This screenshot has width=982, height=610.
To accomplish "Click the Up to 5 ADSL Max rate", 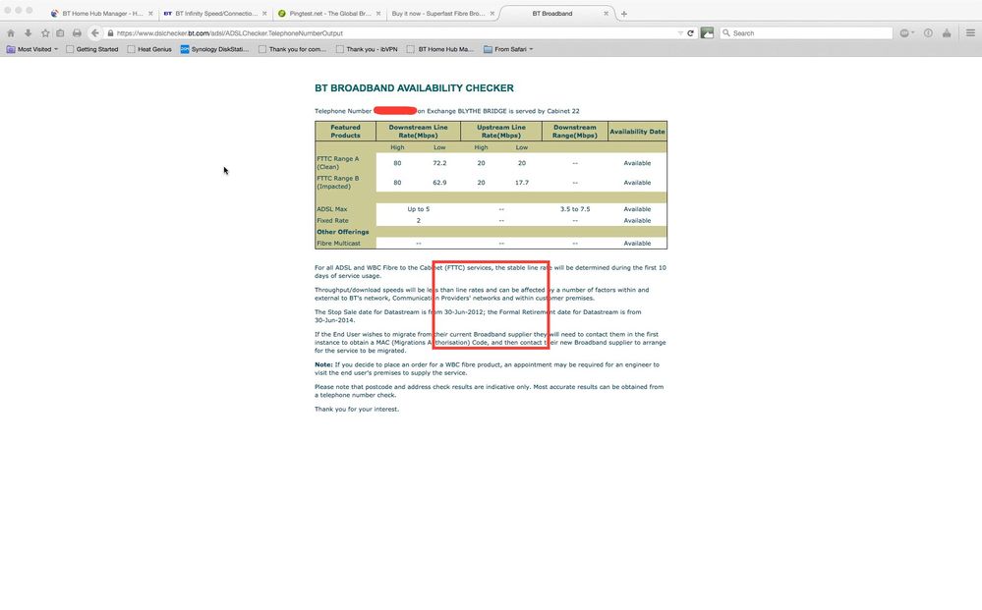I will [x=419, y=209].
